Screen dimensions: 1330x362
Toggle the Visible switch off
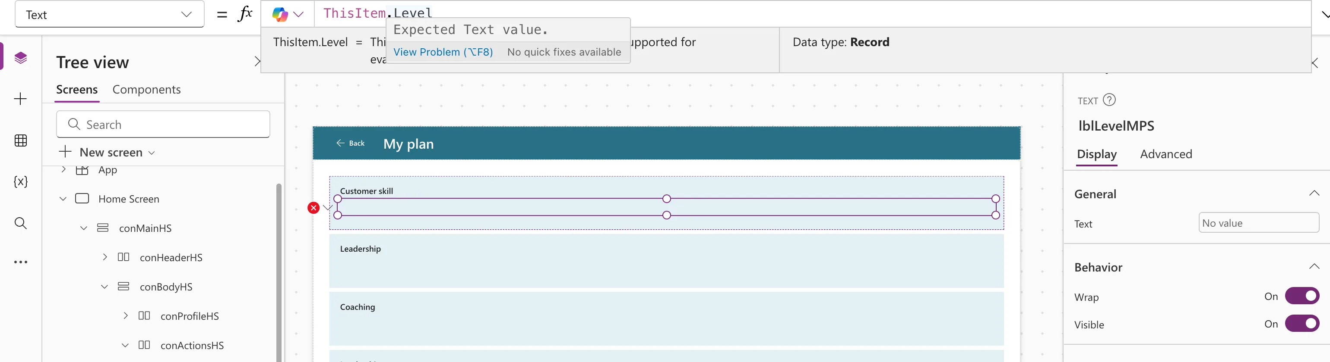click(1301, 324)
